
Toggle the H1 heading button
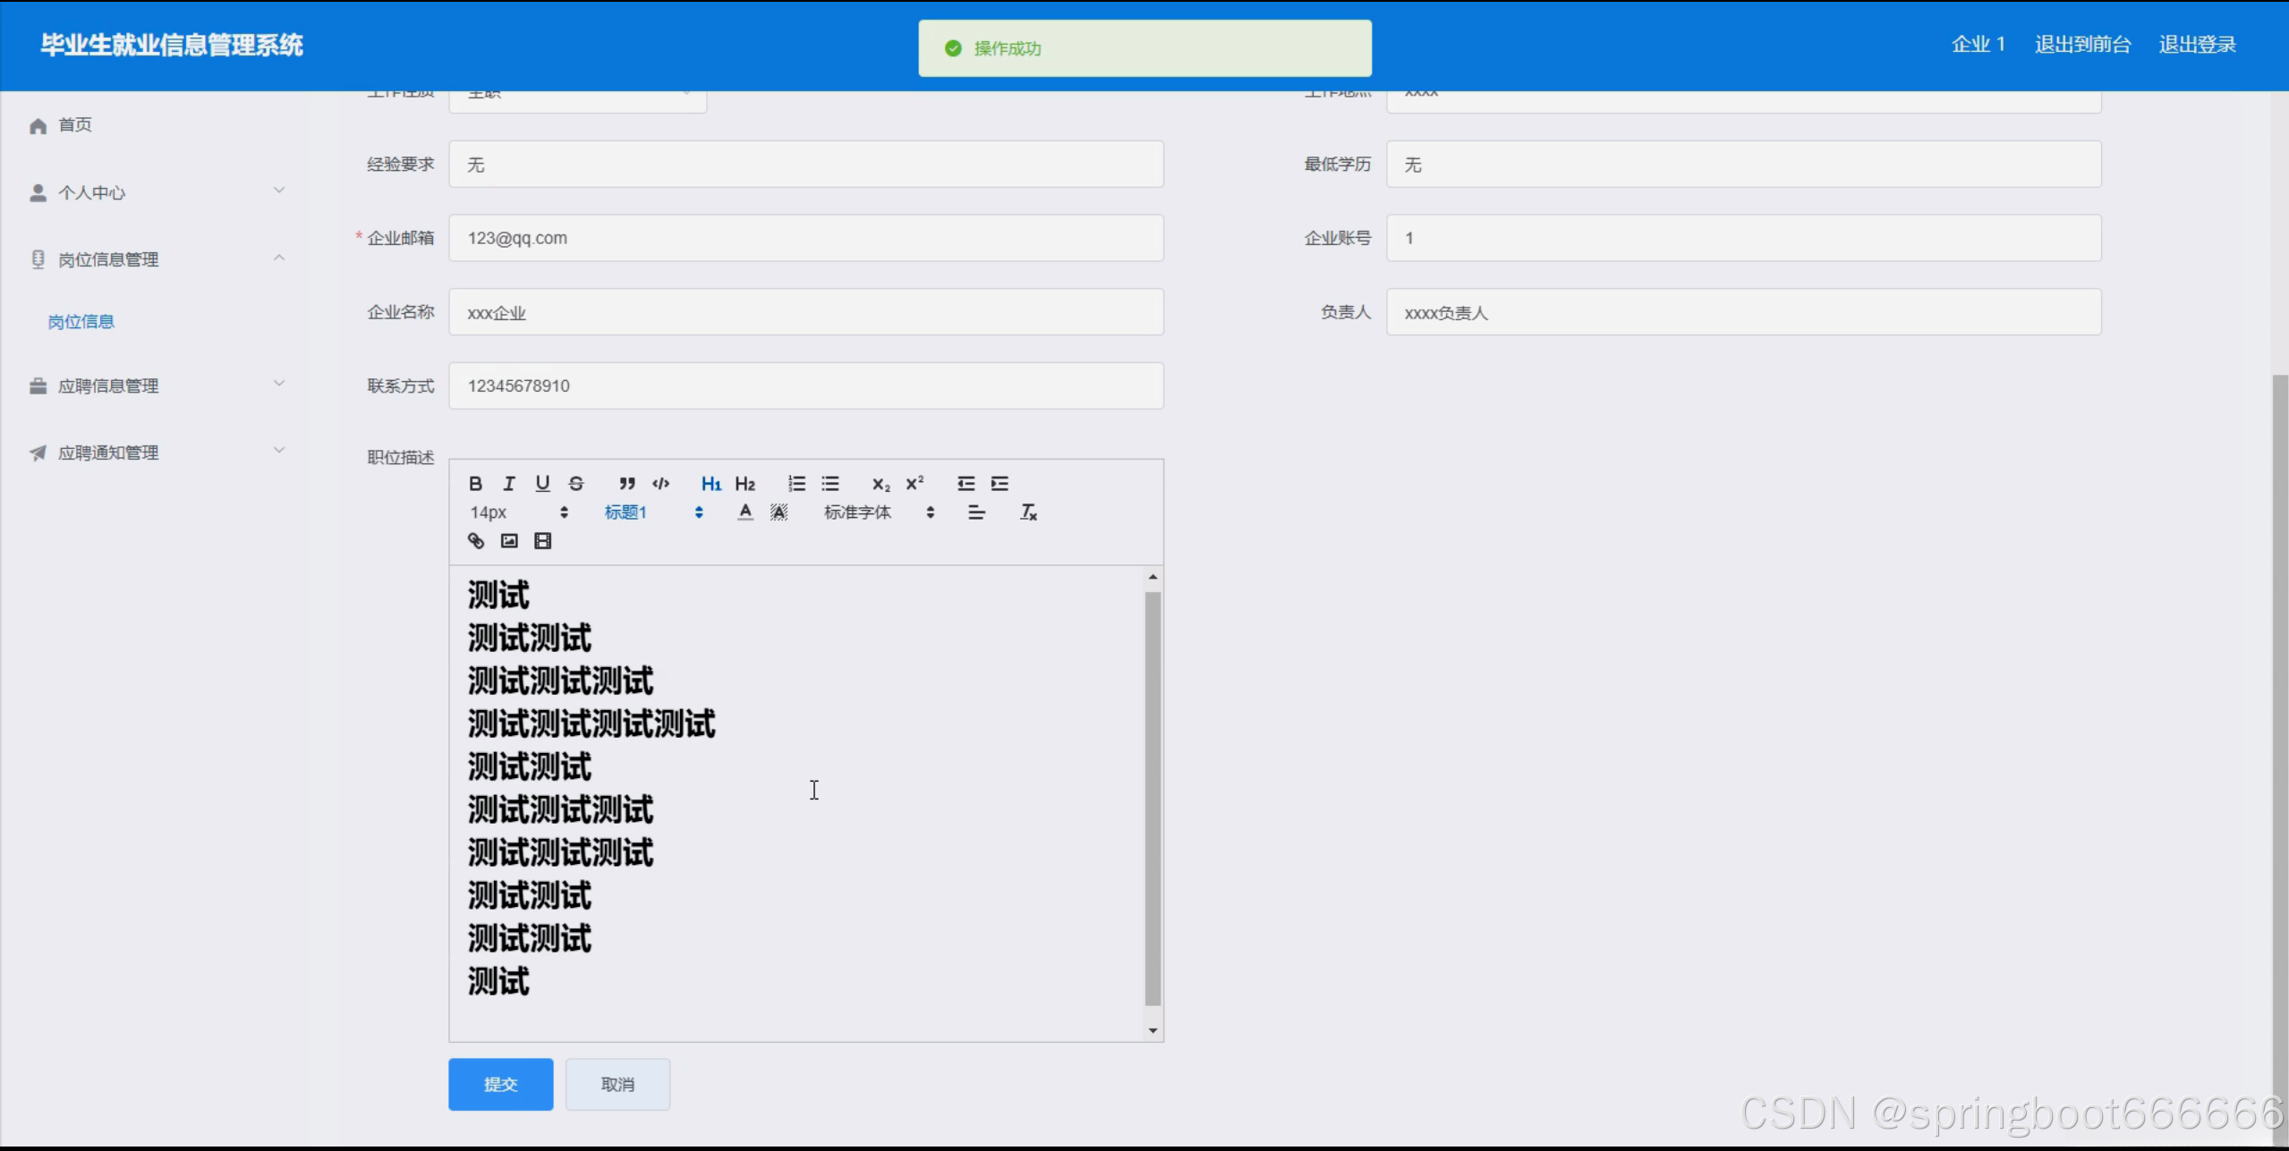coord(711,484)
